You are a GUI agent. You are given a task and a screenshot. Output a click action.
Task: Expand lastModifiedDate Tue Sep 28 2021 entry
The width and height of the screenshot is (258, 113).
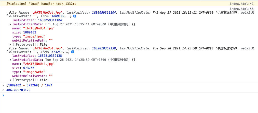(11, 60)
